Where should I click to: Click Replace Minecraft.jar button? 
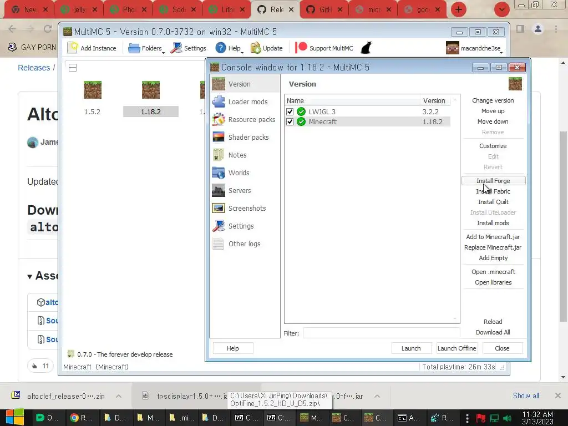click(493, 247)
